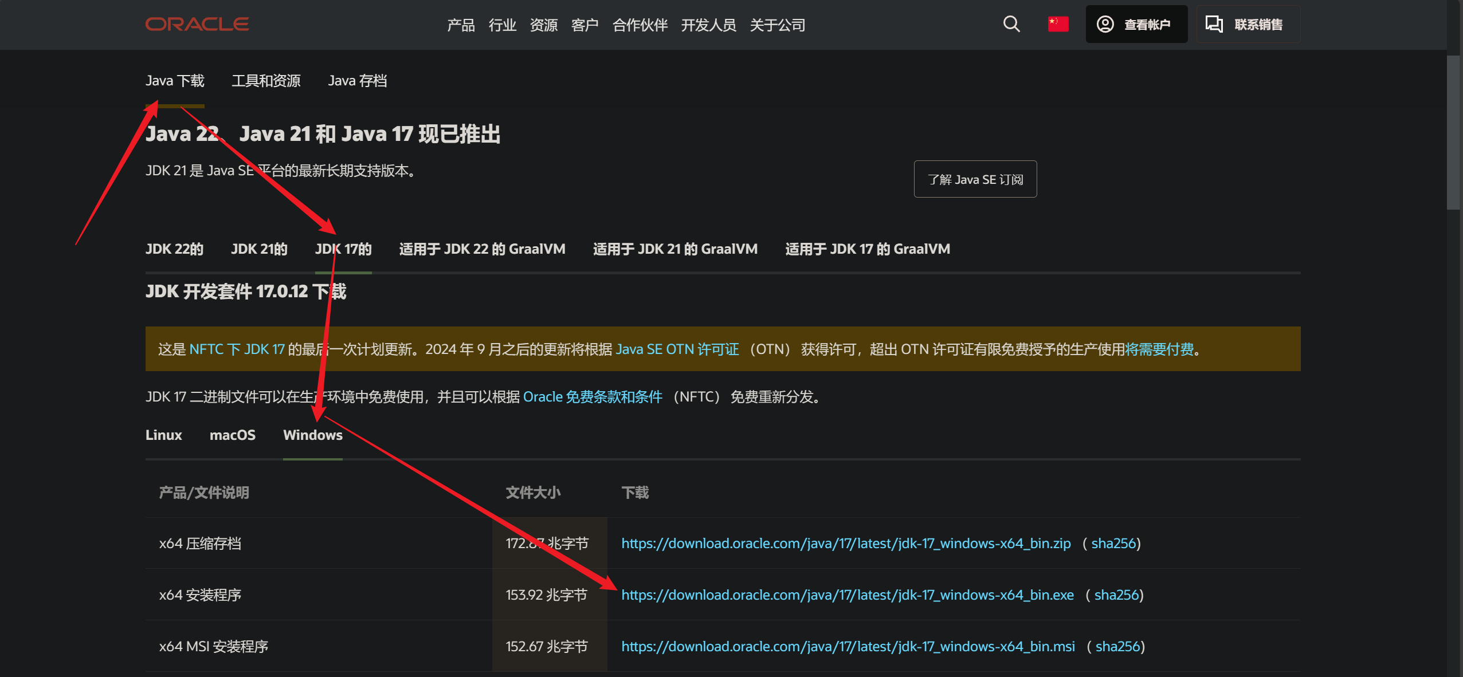Screen dimensions: 1463x677
Task: Open the search magnifier
Action: (x=1011, y=24)
